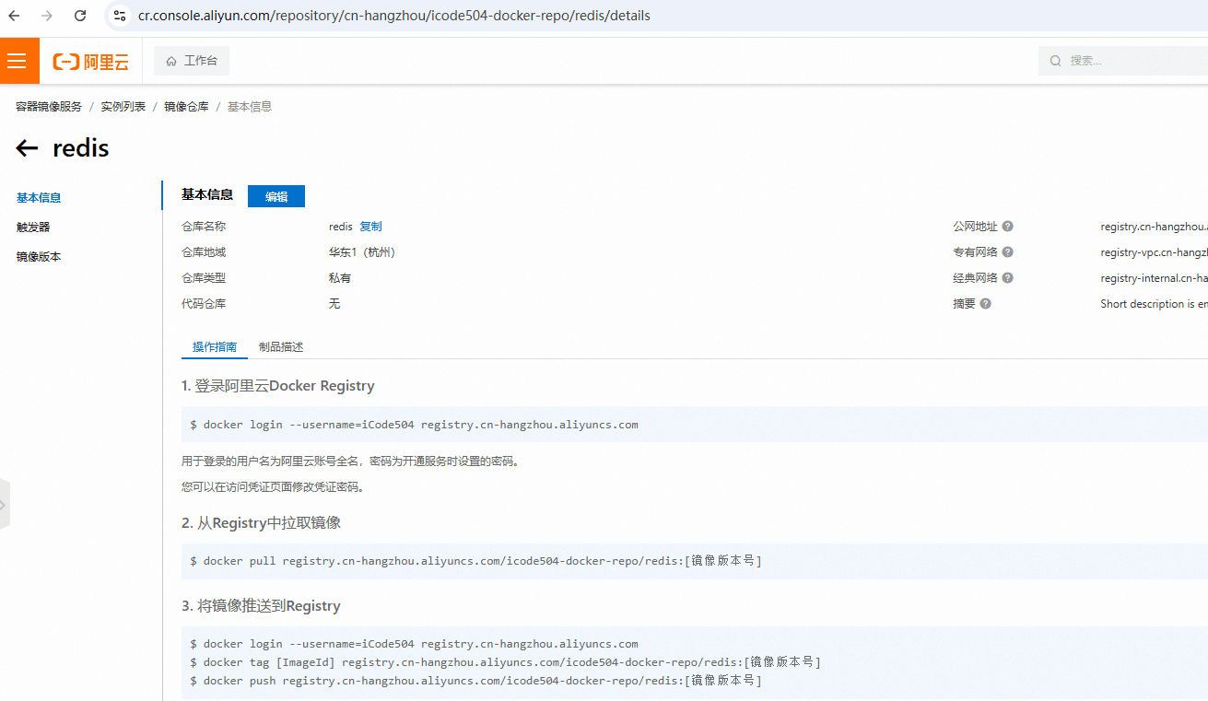Screen dimensions: 1208x701
Task: Click site info icon in address bar
Action: coord(120,16)
